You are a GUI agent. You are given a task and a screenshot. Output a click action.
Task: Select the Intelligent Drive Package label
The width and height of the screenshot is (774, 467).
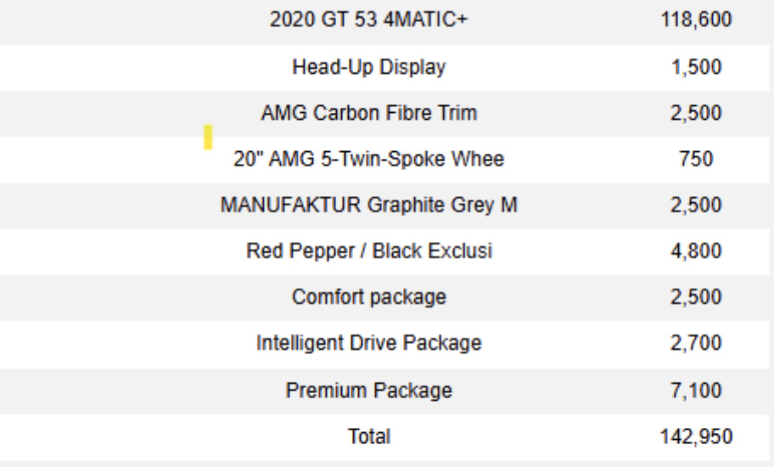(x=368, y=343)
